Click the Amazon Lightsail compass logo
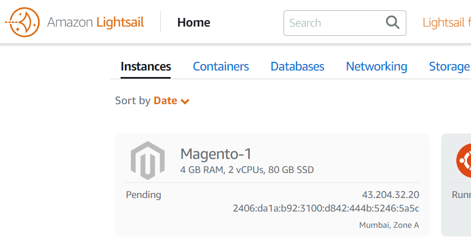The height and width of the screenshot is (243, 471). tap(22, 22)
